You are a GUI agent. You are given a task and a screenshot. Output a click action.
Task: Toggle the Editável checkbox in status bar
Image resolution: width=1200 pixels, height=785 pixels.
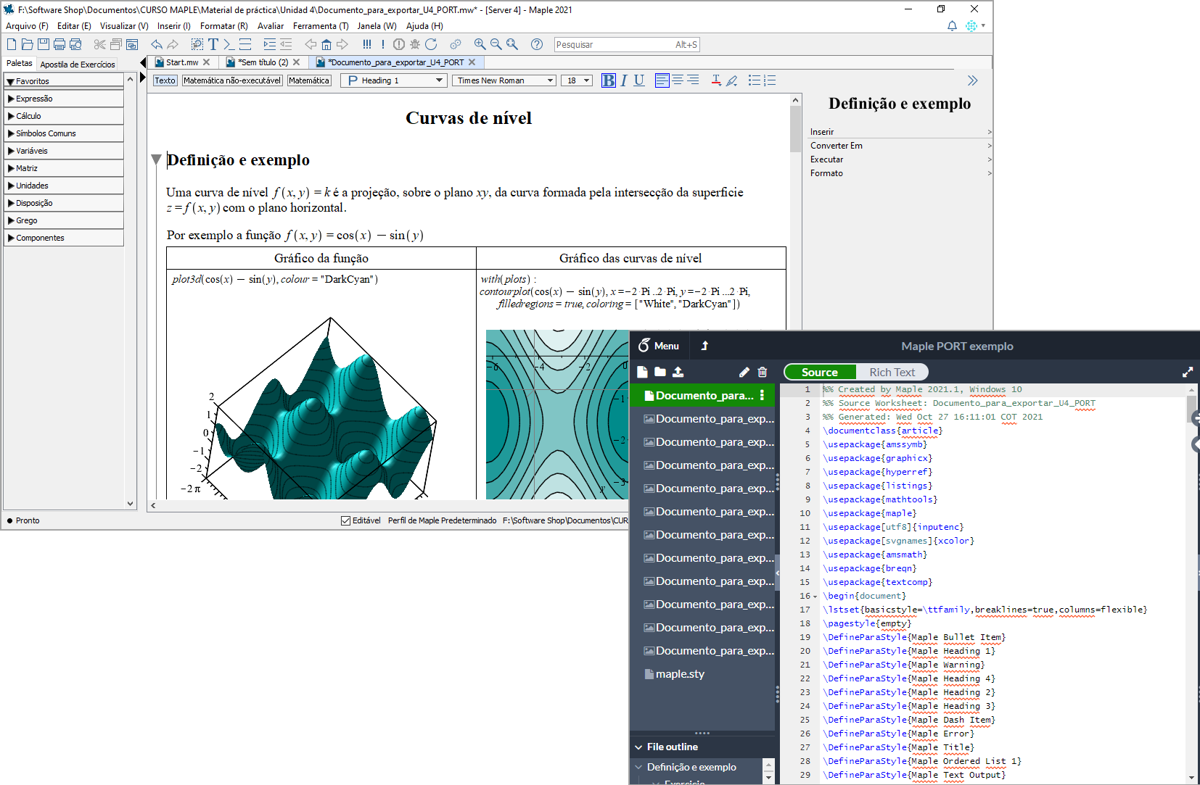pyautogui.click(x=346, y=520)
